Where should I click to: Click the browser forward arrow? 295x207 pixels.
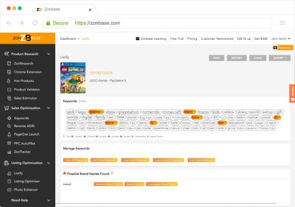click(21, 23)
